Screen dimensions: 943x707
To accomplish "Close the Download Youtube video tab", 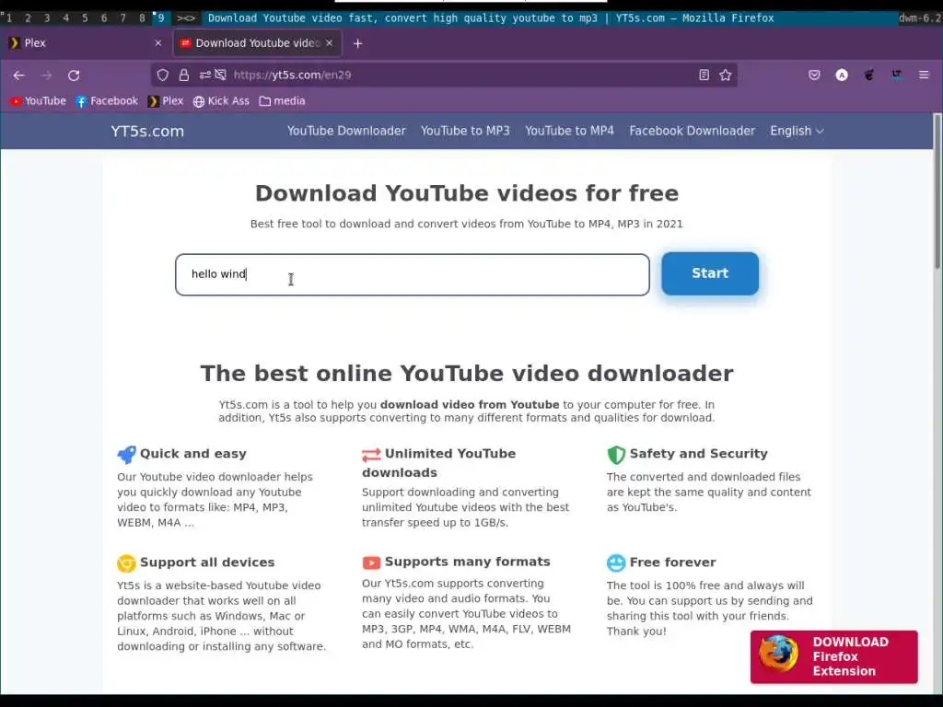I will 329,43.
